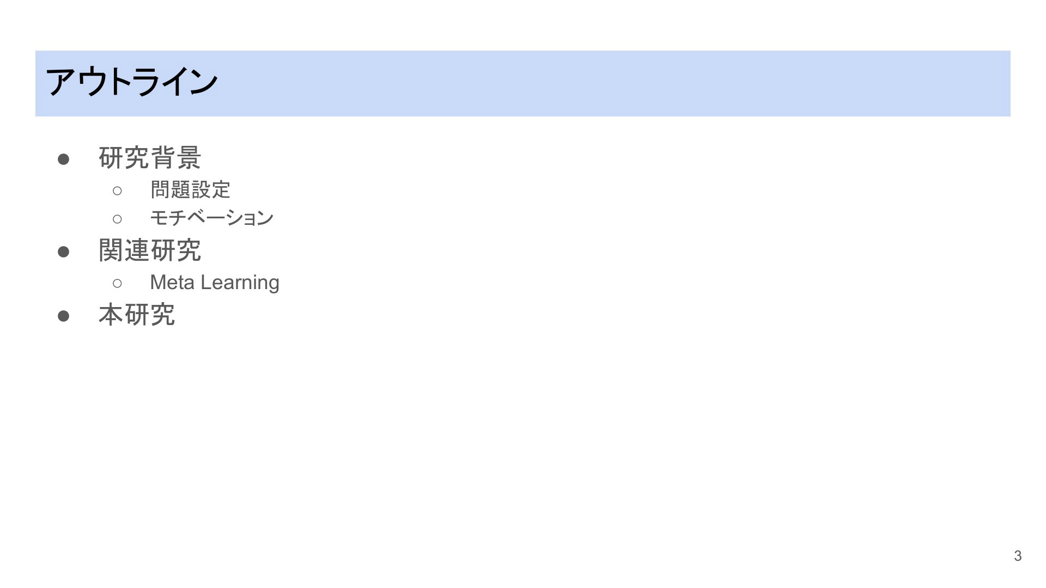Image resolution: width=1046 pixels, height=588 pixels.
Task: Click the 背景 characters in the first heading
Action: tap(176, 158)
